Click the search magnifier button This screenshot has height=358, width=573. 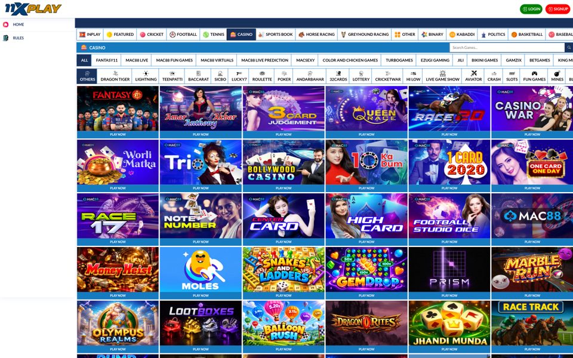569,48
